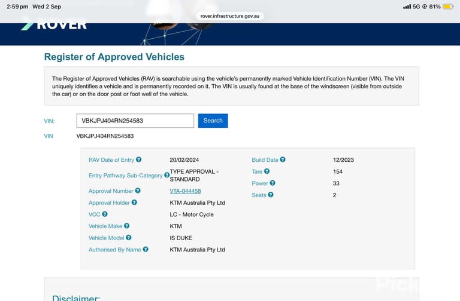Open help icon beside Seats
The image size is (460, 301).
pyautogui.click(x=271, y=195)
